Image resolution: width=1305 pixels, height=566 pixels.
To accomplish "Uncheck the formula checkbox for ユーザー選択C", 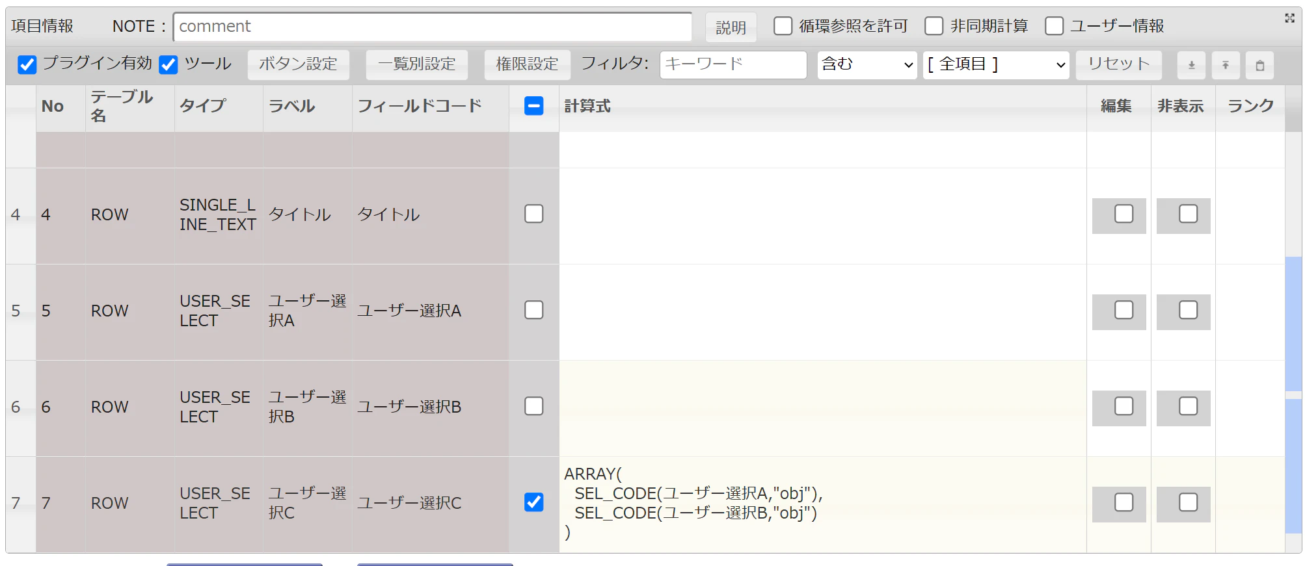I will click(534, 502).
